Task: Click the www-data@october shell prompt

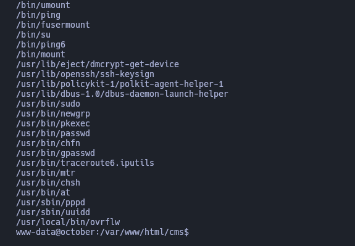Action: pyautogui.click(x=102, y=232)
